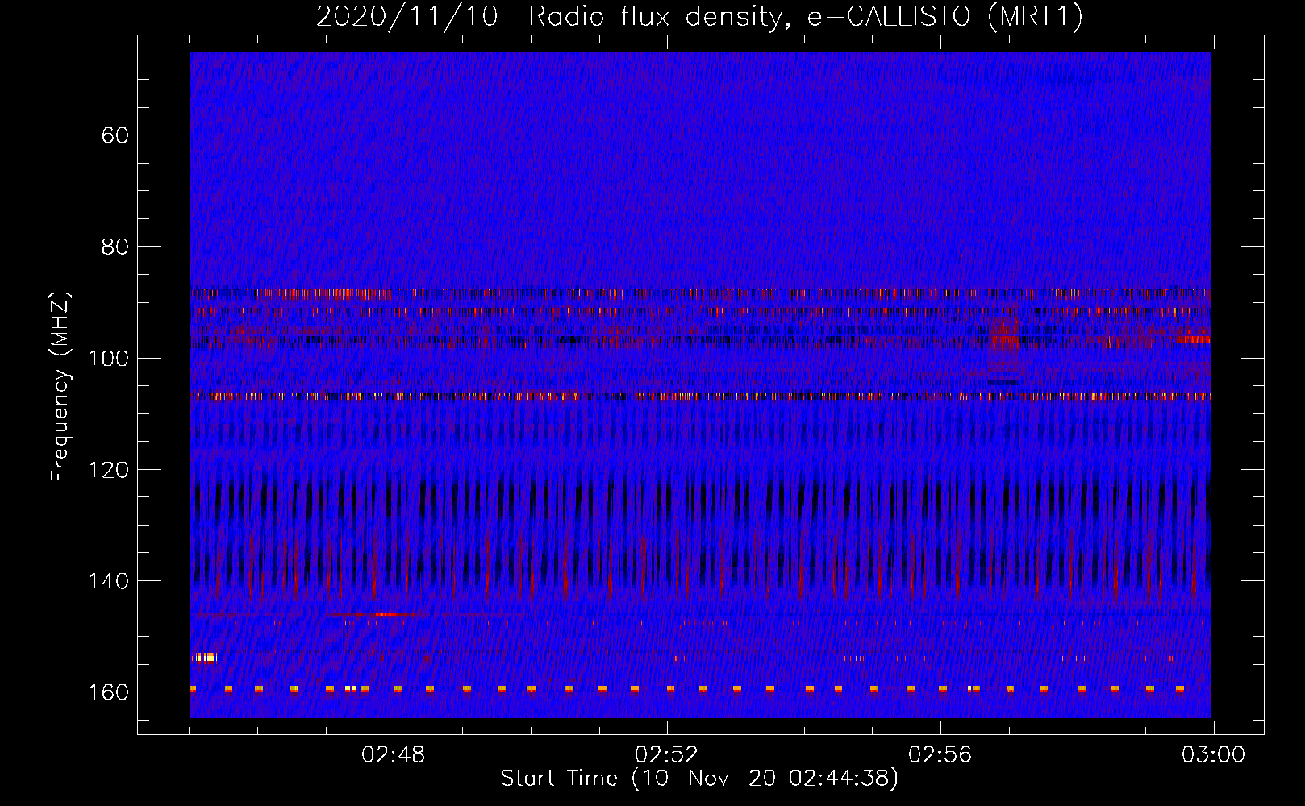
Task: Click the 60 frequency tick label
Action: 115,135
